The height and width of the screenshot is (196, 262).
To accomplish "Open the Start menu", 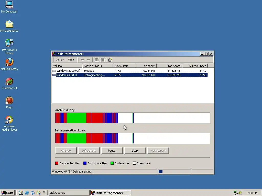I will (x=7, y=193).
